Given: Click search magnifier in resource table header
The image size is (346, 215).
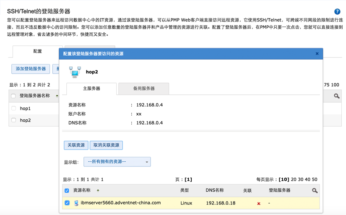Looking at the screenshot, I should click(x=315, y=191).
